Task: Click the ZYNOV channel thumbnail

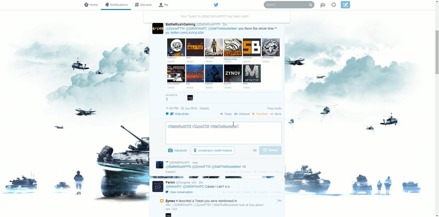Action: [233, 74]
